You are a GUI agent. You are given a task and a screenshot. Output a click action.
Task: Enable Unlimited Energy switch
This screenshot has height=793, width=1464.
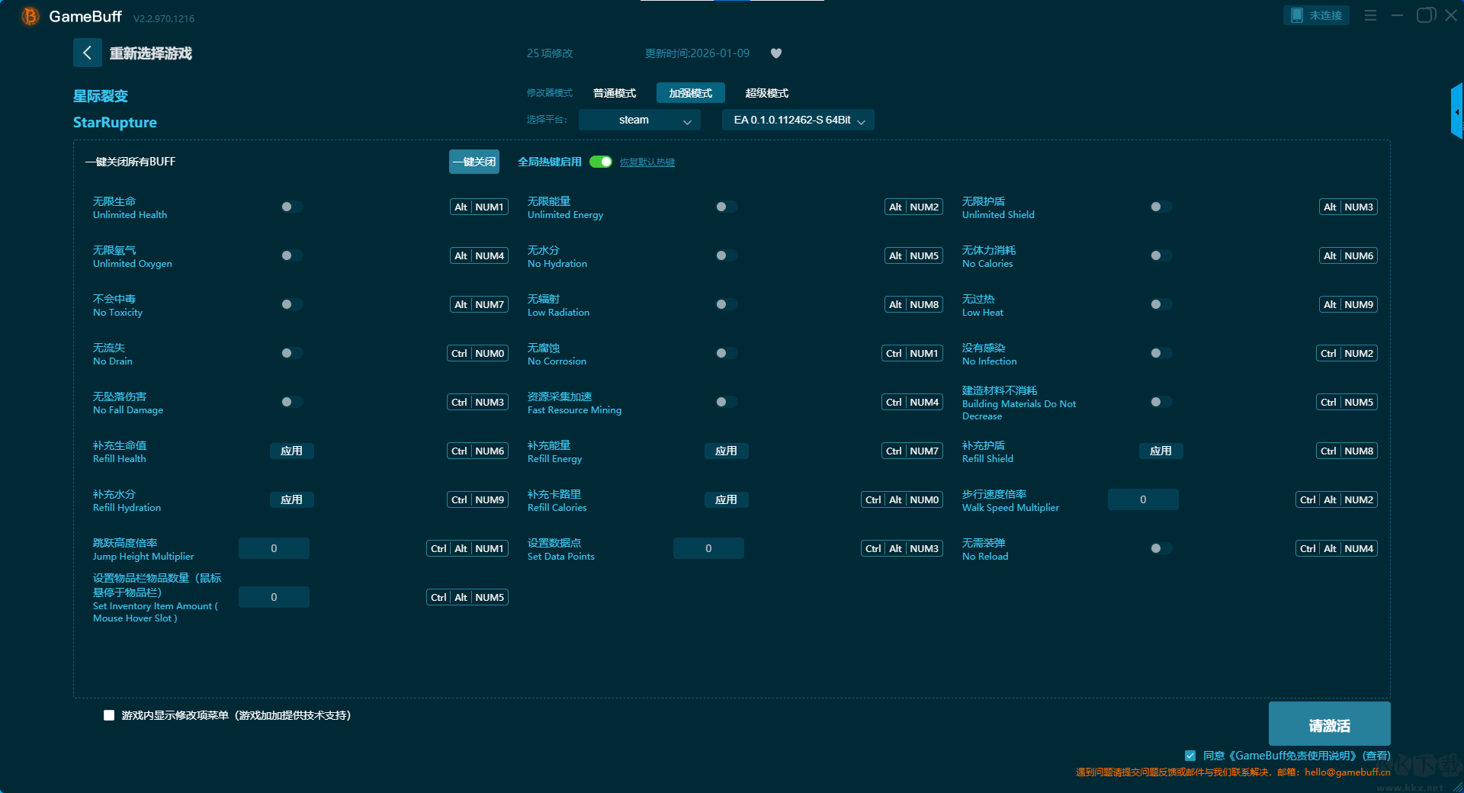[726, 207]
